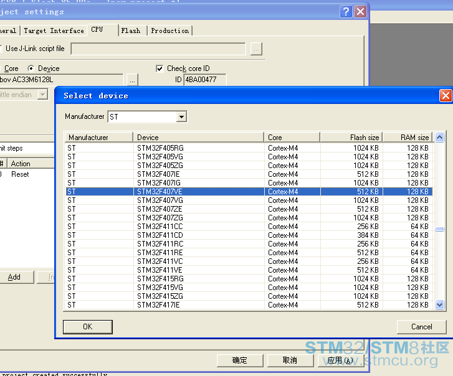Click the device name field AC33M6128L
Image resolution: width=453 pixels, height=376 pixels.
(62, 80)
